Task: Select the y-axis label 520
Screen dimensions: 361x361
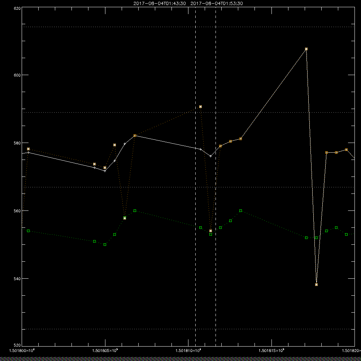Action: [x=17, y=345]
